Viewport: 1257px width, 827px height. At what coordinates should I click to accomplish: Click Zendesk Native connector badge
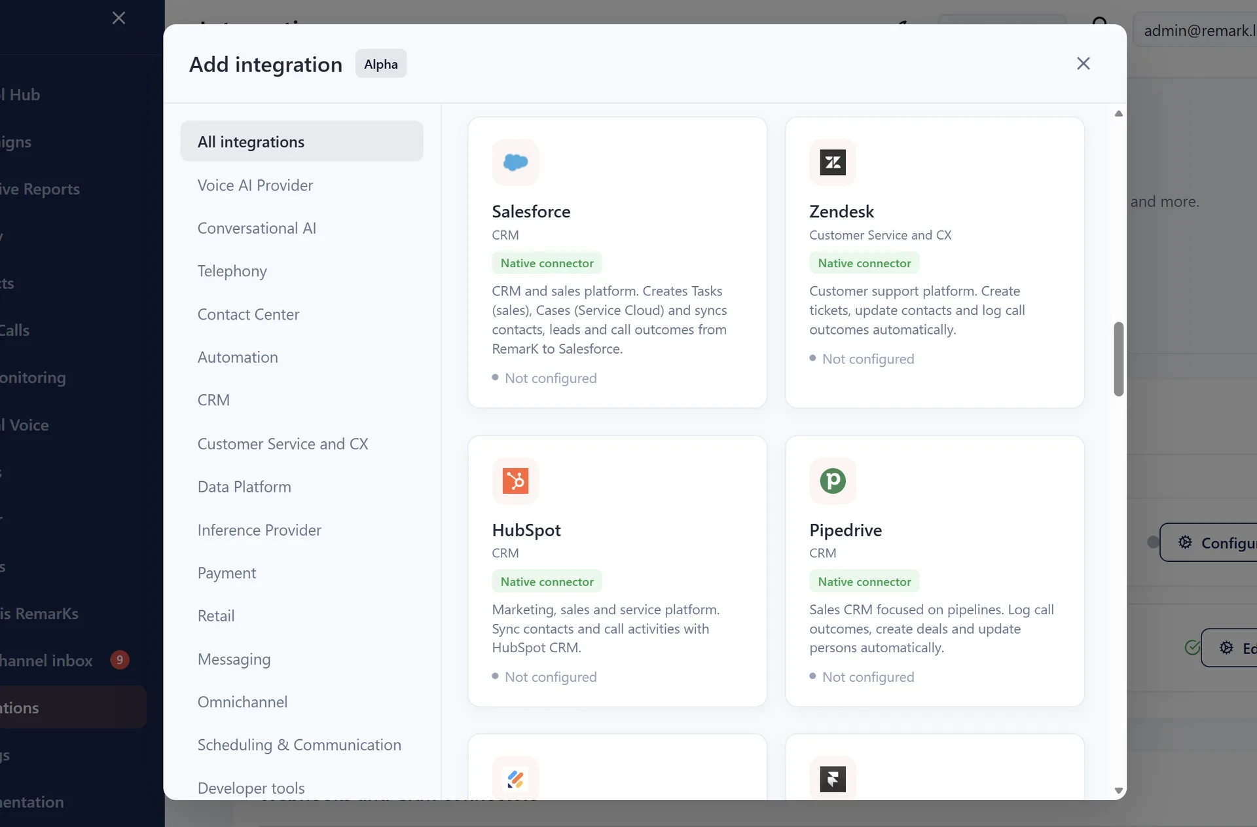coord(864,263)
